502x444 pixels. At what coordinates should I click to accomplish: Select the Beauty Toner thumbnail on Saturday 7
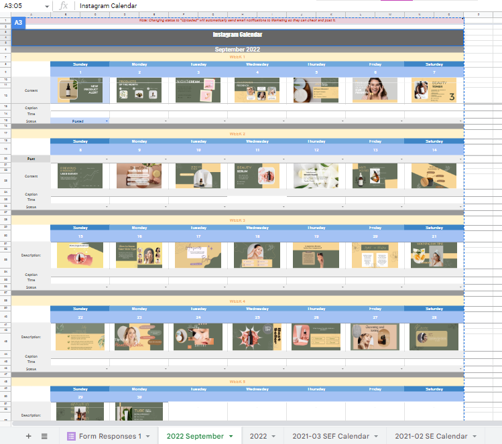pyautogui.click(x=434, y=90)
